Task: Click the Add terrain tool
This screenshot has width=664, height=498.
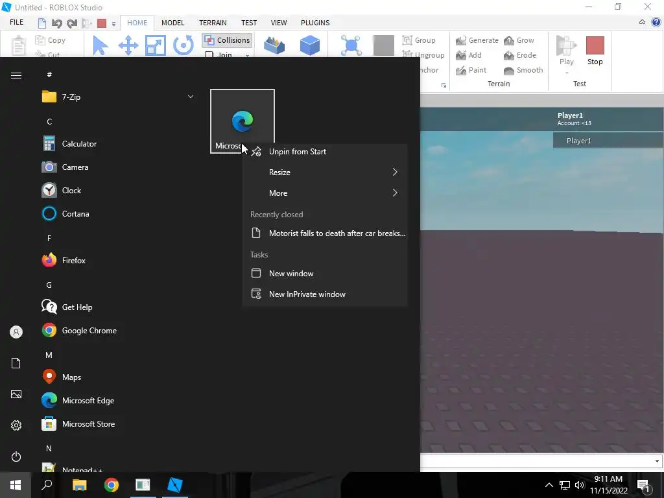Action: pos(468,55)
